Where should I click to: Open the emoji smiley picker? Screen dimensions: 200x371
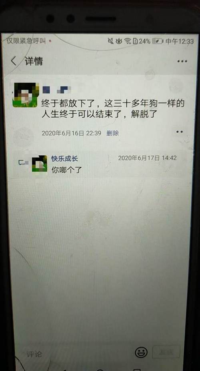(141, 352)
